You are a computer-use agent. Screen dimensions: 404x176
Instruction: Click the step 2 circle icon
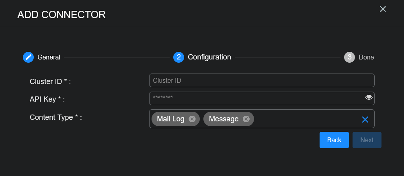178,57
